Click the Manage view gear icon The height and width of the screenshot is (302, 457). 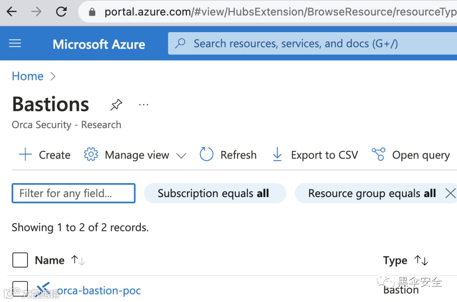(91, 155)
